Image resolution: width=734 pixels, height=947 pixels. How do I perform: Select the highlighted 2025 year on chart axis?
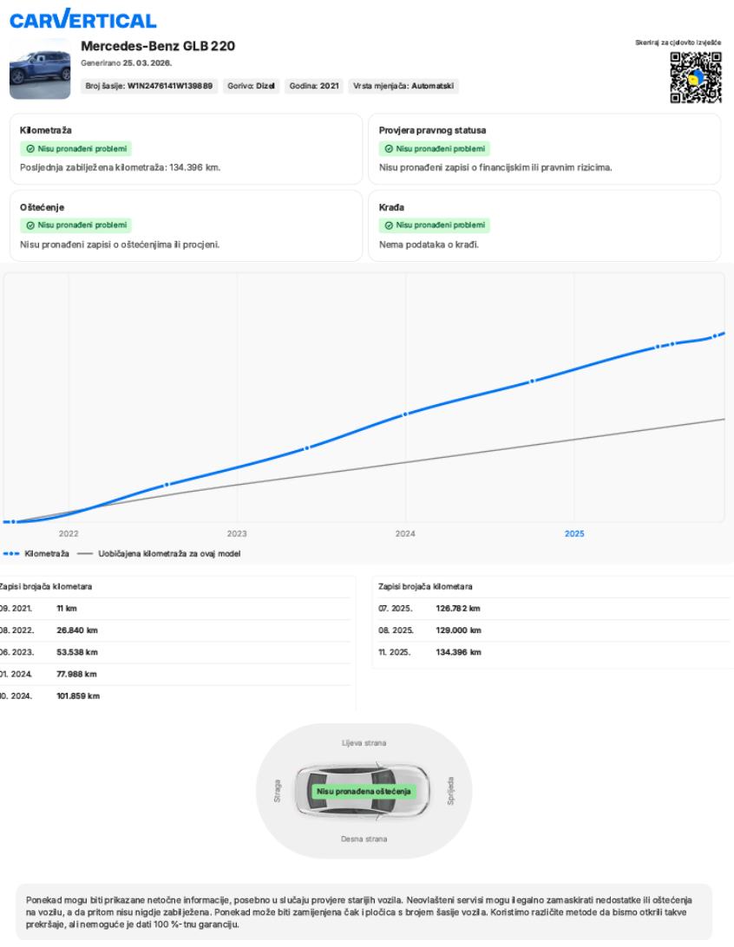click(574, 533)
